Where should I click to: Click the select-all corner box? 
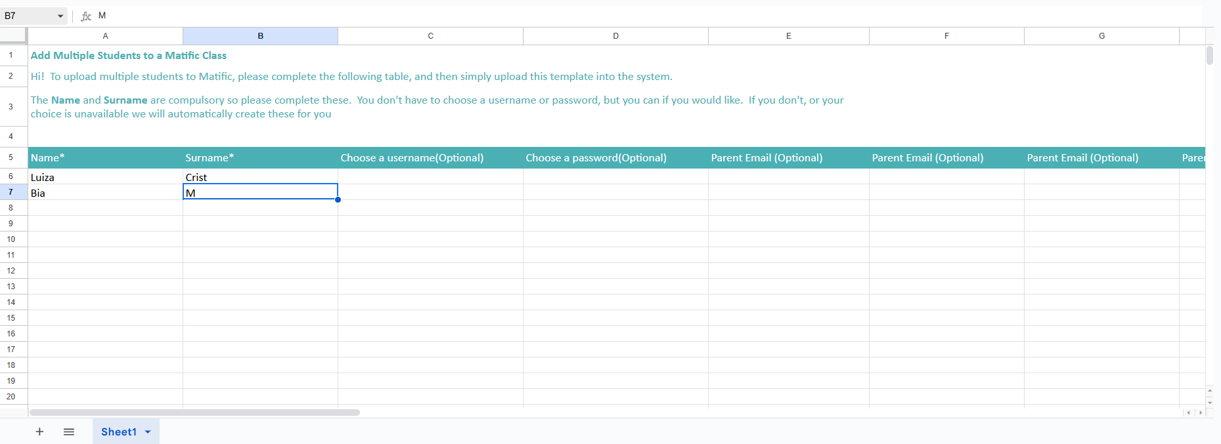coord(14,35)
